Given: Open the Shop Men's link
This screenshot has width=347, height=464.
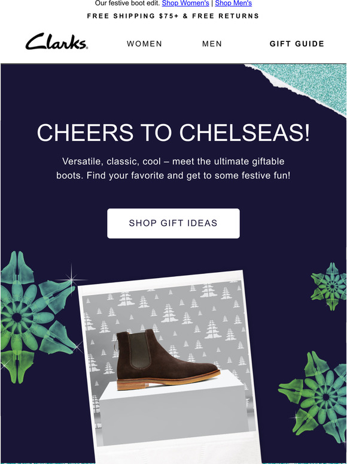Looking at the screenshot, I should pyautogui.click(x=233, y=3).
